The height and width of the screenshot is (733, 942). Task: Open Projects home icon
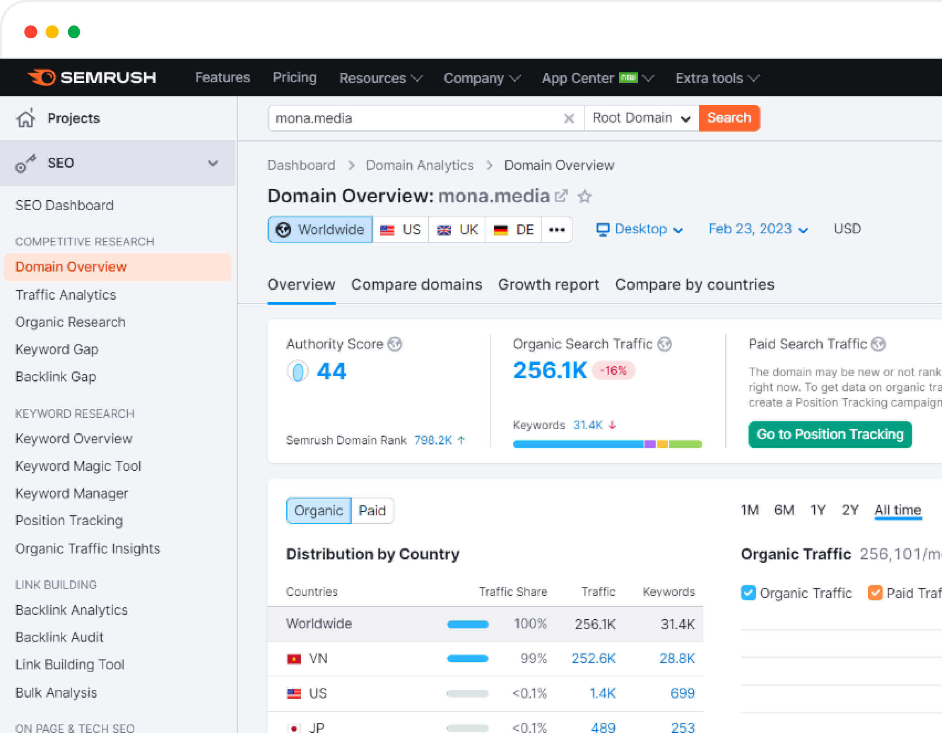click(26, 118)
